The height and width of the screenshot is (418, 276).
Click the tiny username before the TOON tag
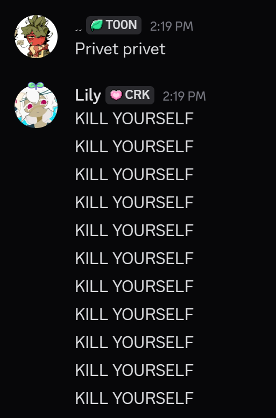78,30
